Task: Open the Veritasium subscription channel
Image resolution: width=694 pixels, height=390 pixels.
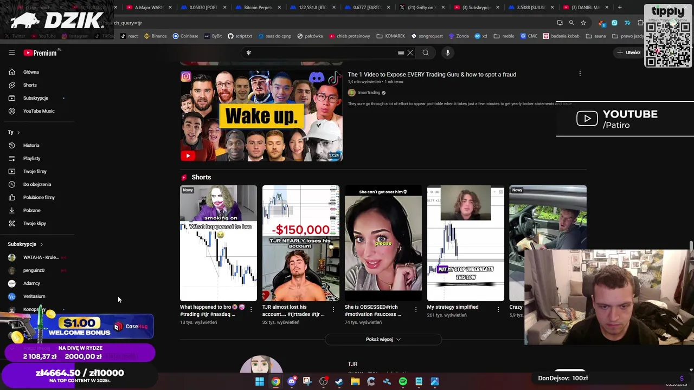Action: [x=34, y=296]
